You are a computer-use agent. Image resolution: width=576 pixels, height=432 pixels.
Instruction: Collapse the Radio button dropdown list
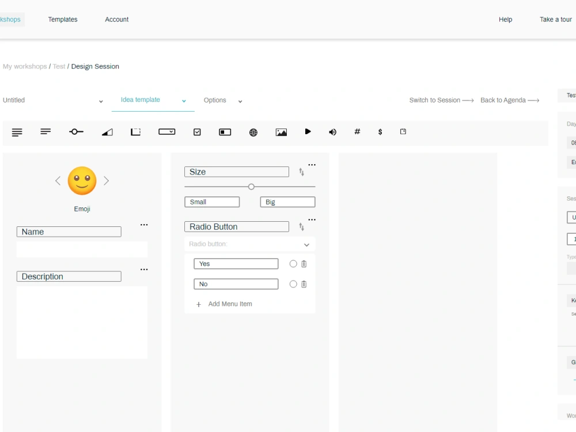[306, 245]
